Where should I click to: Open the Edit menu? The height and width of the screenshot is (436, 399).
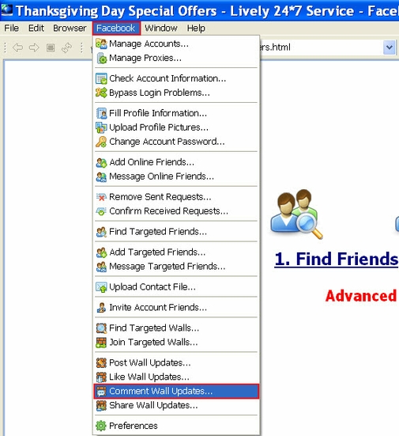(x=36, y=28)
